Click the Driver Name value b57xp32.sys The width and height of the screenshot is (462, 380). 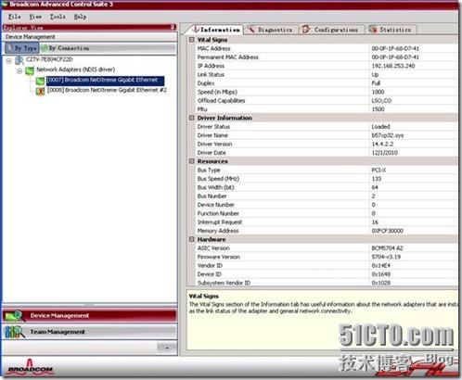click(387, 135)
